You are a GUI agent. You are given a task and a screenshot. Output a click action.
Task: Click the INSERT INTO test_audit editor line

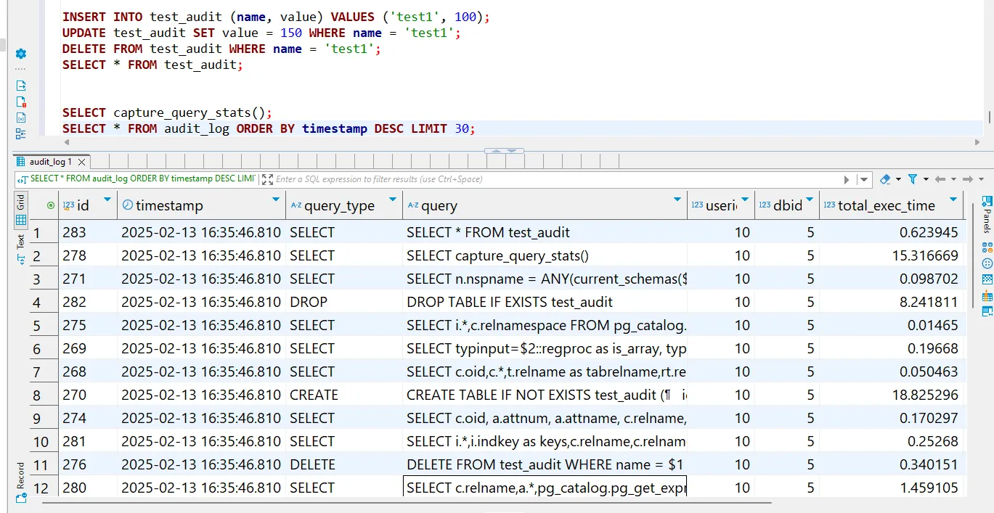[276, 16]
